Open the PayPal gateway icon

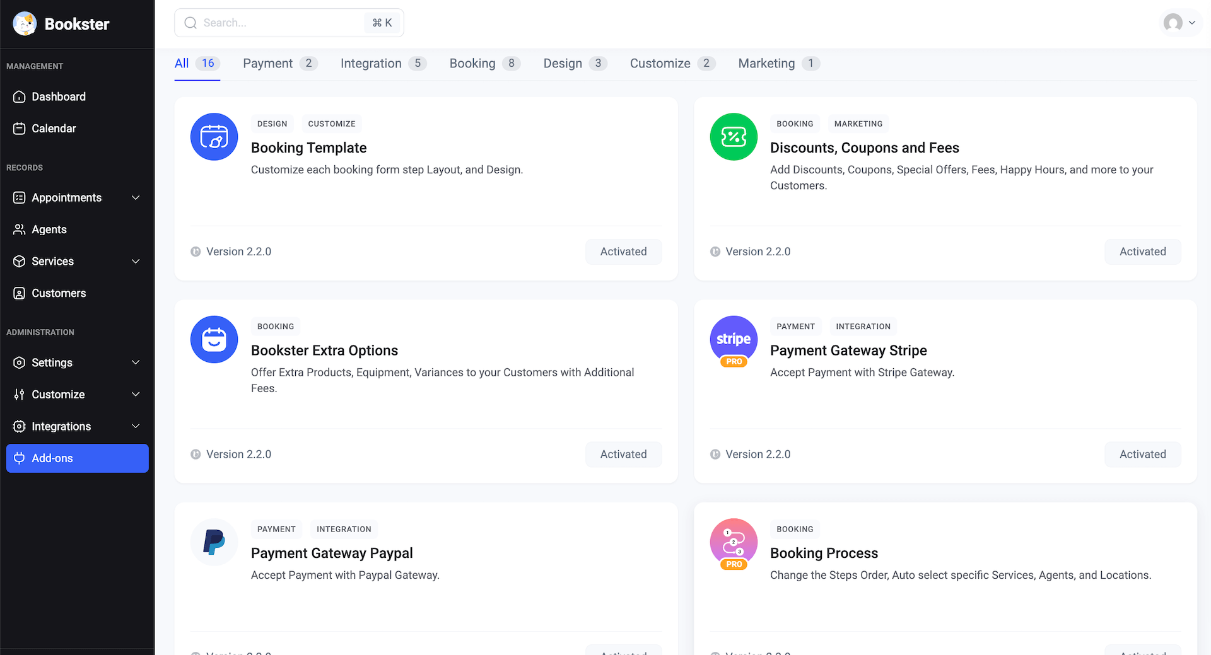coord(214,542)
